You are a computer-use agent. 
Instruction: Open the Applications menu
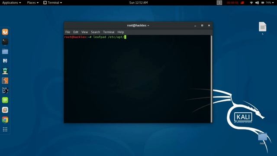click(12, 3)
